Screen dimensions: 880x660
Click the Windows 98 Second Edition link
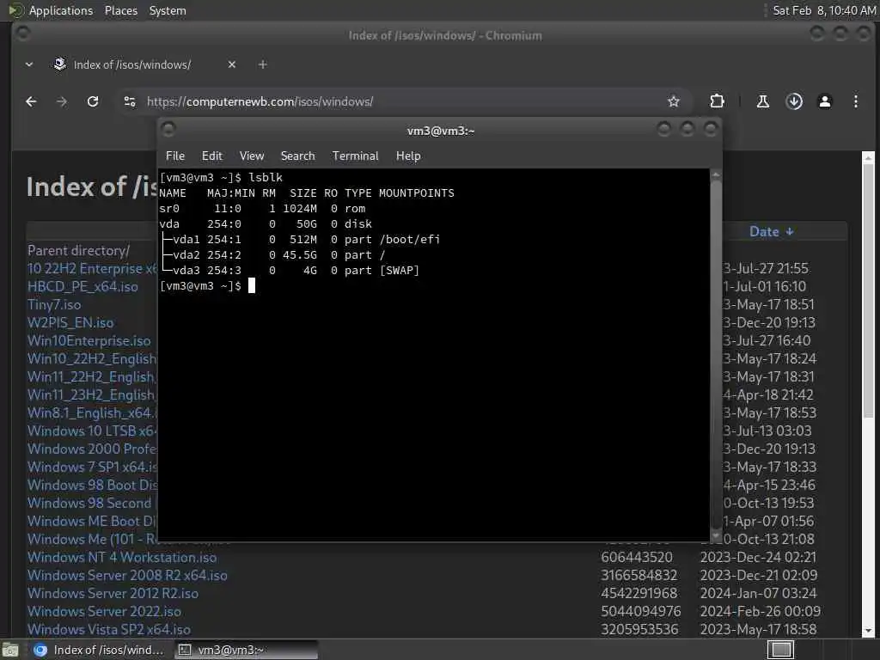[x=93, y=503]
